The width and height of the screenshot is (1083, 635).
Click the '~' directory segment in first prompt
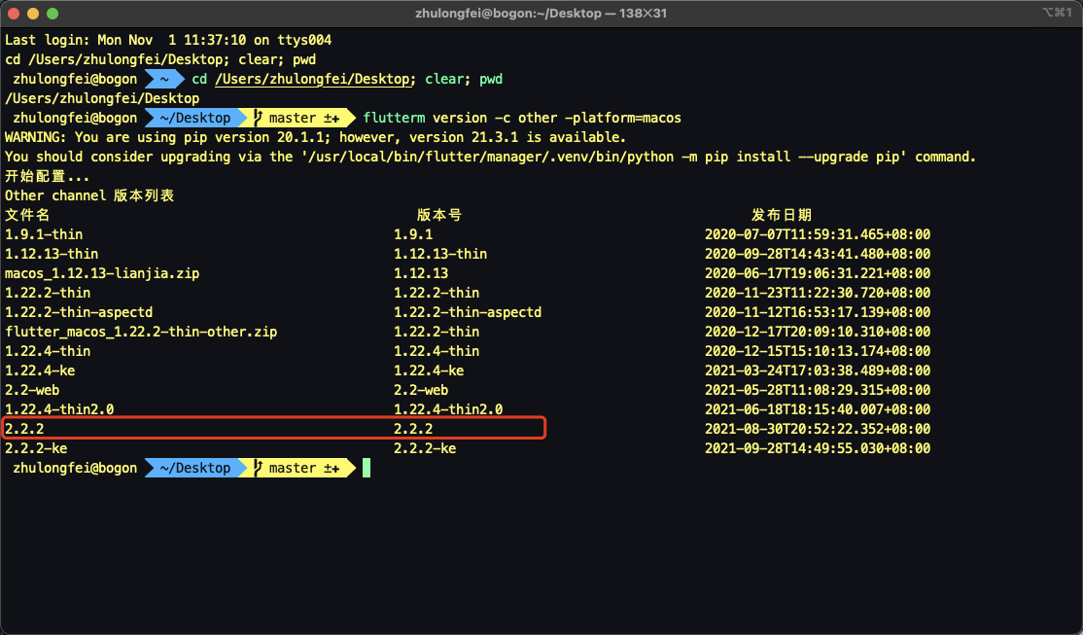(x=164, y=80)
